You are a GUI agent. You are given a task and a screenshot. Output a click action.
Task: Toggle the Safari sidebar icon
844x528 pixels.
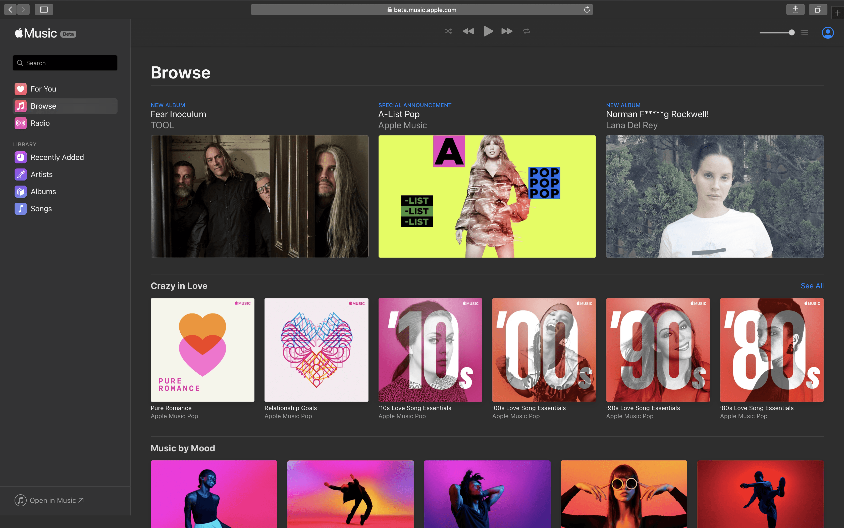click(44, 10)
